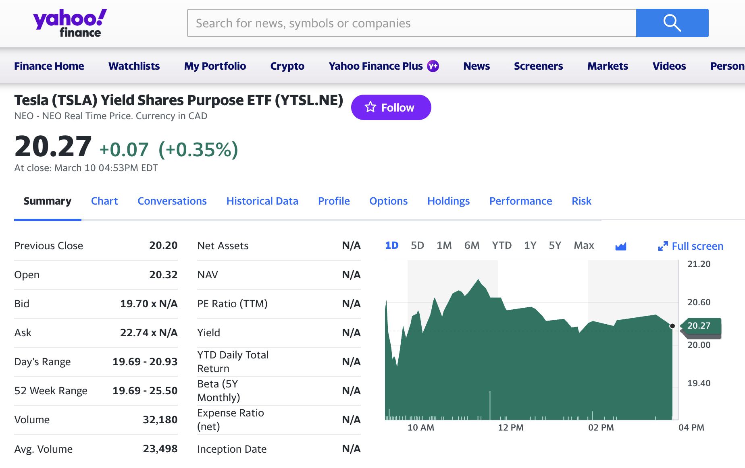The image size is (745, 468).
Task: Click the Avg. Volume value 23,498
Action: [160, 449]
